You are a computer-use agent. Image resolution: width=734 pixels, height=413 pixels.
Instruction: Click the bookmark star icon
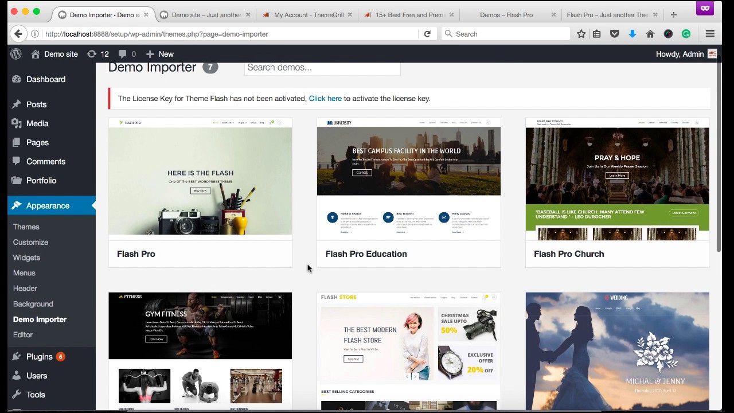(581, 34)
